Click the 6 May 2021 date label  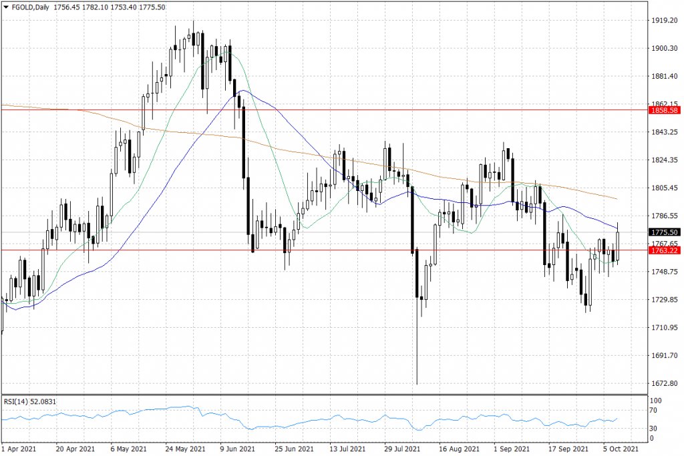pos(129,449)
